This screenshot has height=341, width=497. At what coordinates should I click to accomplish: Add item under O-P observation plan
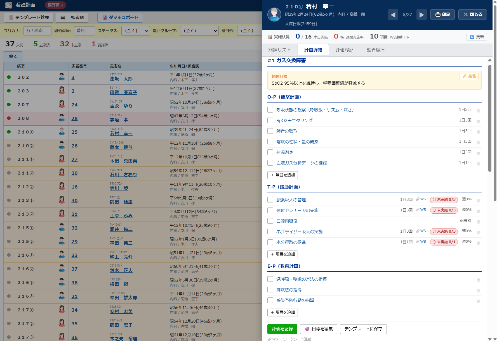(282, 175)
